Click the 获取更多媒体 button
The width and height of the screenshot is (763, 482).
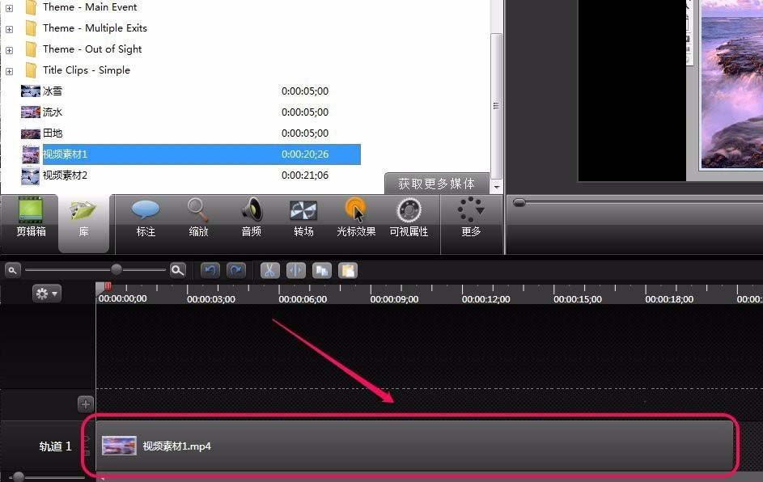pos(438,184)
